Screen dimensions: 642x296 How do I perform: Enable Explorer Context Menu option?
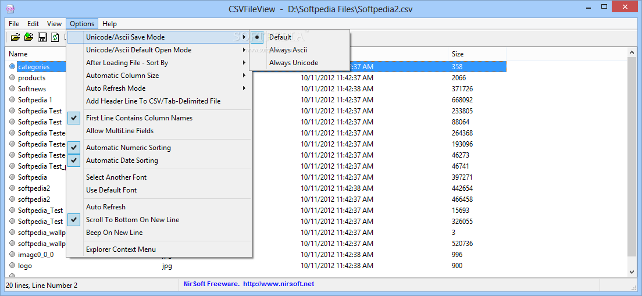pyautogui.click(x=159, y=249)
